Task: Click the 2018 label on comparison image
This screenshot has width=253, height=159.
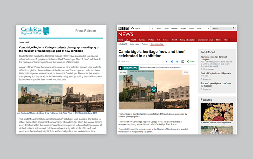Action: point(186,73)
